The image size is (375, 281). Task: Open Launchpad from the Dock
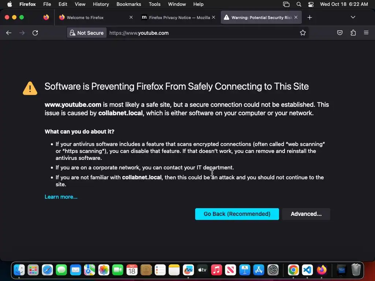[x=33, y=270]
